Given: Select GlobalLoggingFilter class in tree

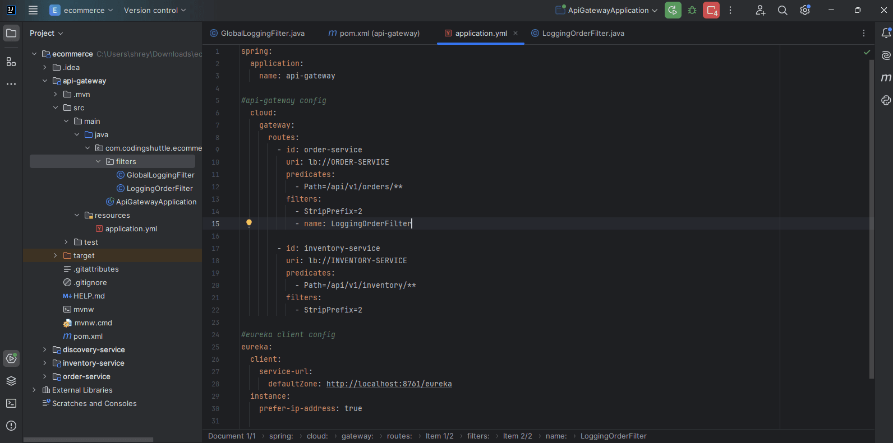Looking at the screenshot, I should coord(155,175).
